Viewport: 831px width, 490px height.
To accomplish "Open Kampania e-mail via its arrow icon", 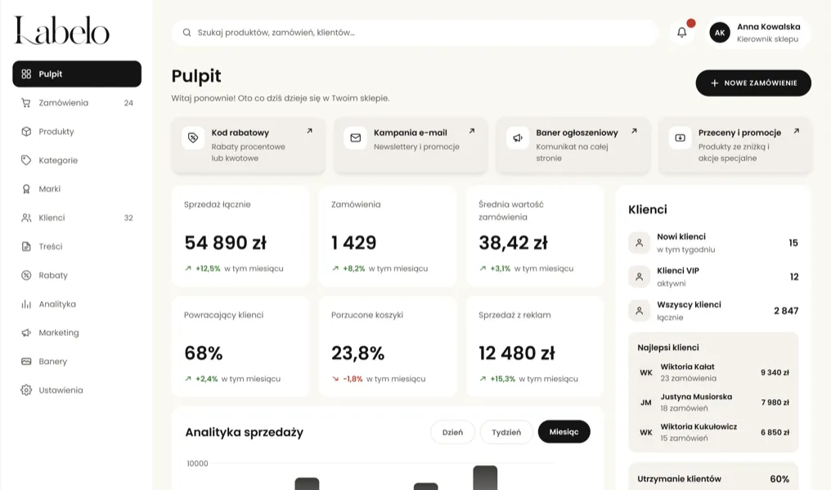I will point(472,131).
